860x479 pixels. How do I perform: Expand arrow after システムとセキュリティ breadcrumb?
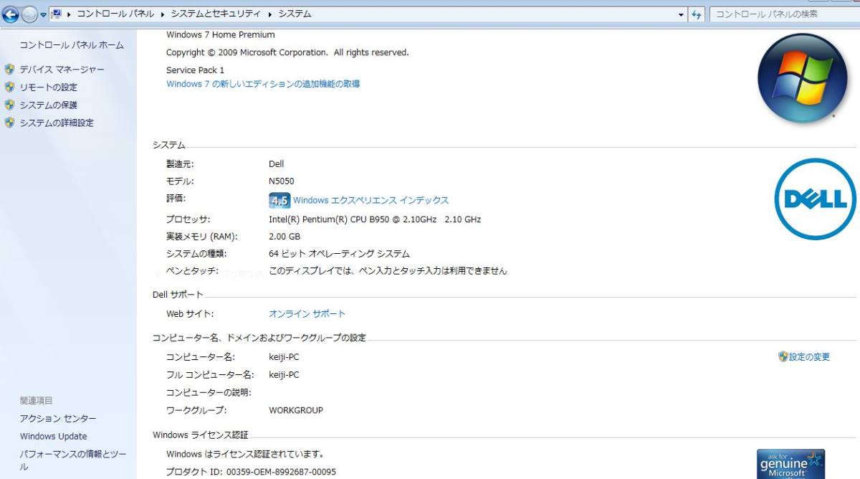coord(269,14)
